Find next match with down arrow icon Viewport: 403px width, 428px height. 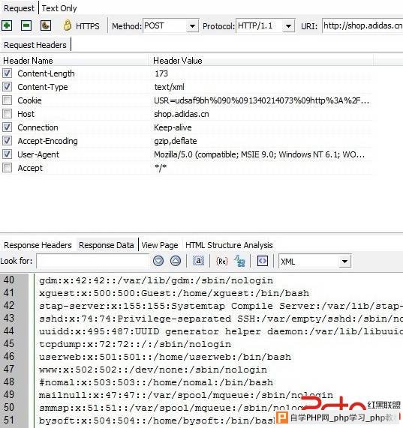tap(158, 261)
